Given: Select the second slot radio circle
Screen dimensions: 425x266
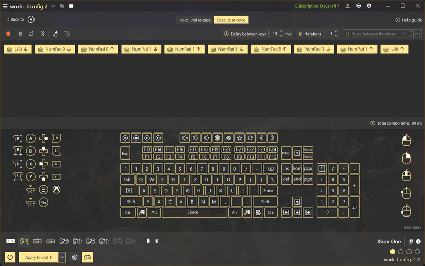Looking at the screenshot, I should tap(401, 252).
